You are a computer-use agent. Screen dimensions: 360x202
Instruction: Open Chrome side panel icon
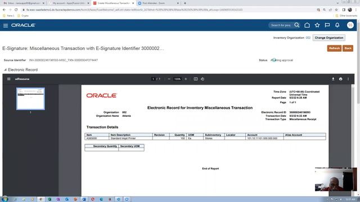[x=344, y=10]
